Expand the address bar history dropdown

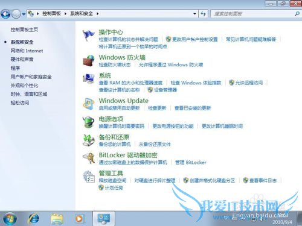194,14
